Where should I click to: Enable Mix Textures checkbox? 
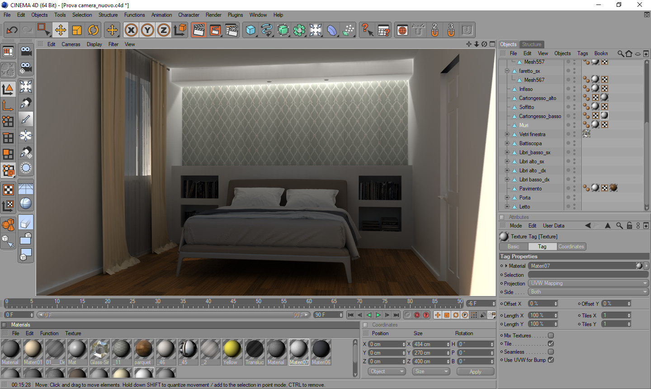[551, 336]
